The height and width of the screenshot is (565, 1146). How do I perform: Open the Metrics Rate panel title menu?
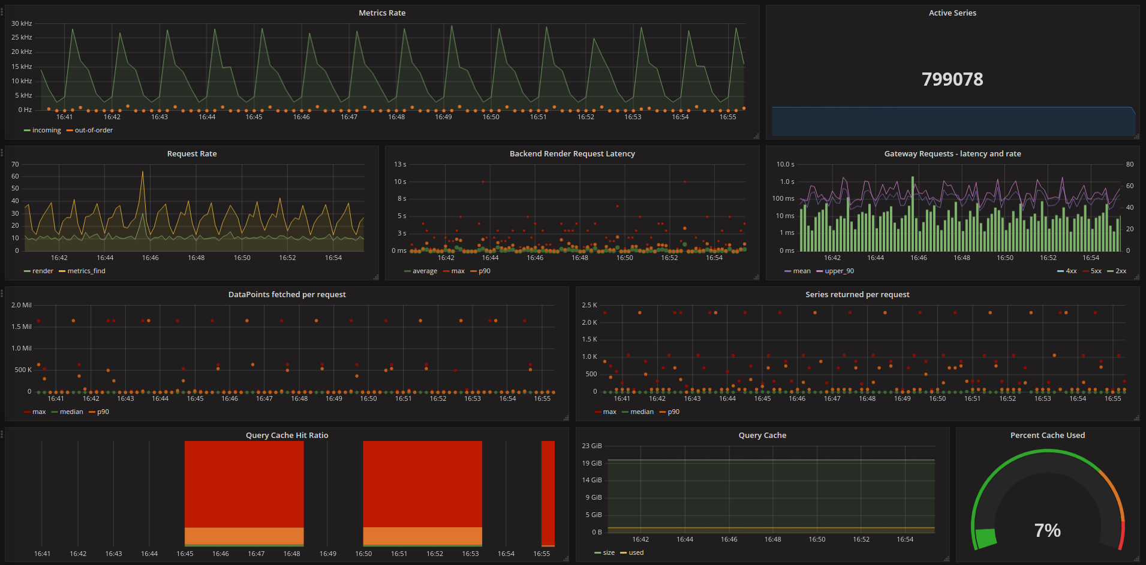[382, 13]
